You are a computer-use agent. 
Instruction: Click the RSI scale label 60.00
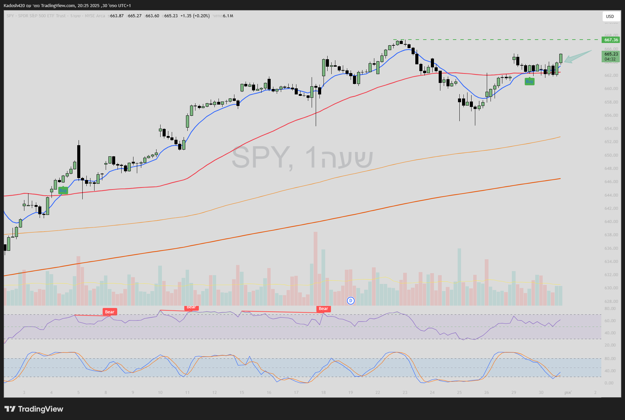(610, 320)
